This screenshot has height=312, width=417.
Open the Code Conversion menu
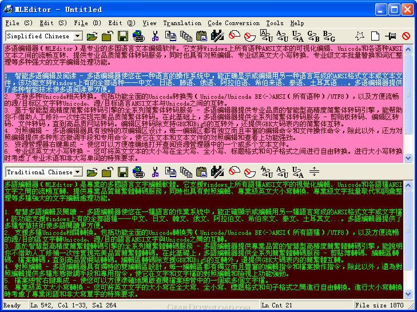coord(233,23)
